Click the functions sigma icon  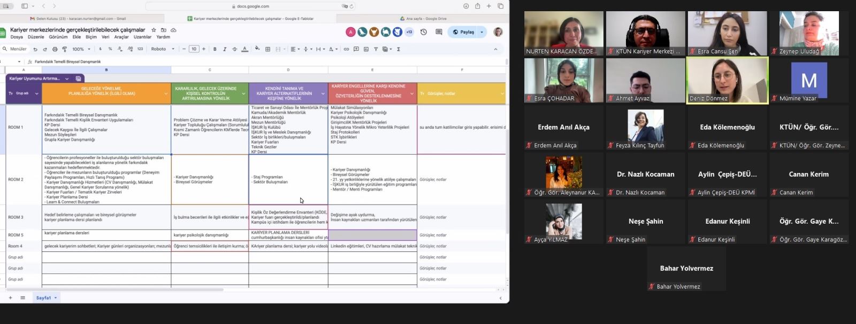tap(399, 49)
